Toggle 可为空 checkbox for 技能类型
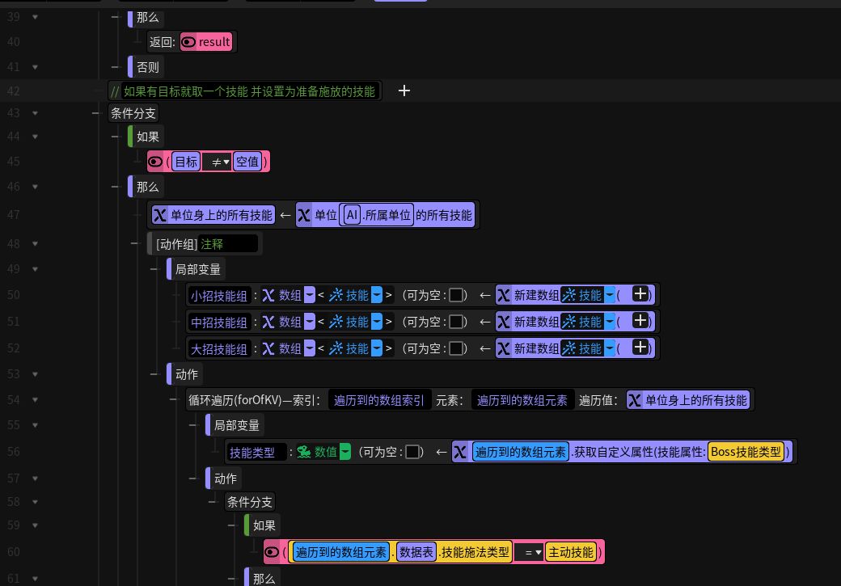Screen dimensions: 841x586 click(x=412, y=452)
